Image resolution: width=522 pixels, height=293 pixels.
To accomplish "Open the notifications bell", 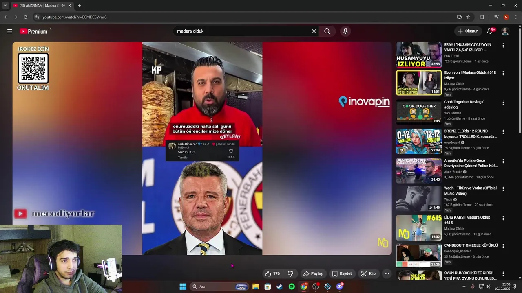I will point(490,31).
